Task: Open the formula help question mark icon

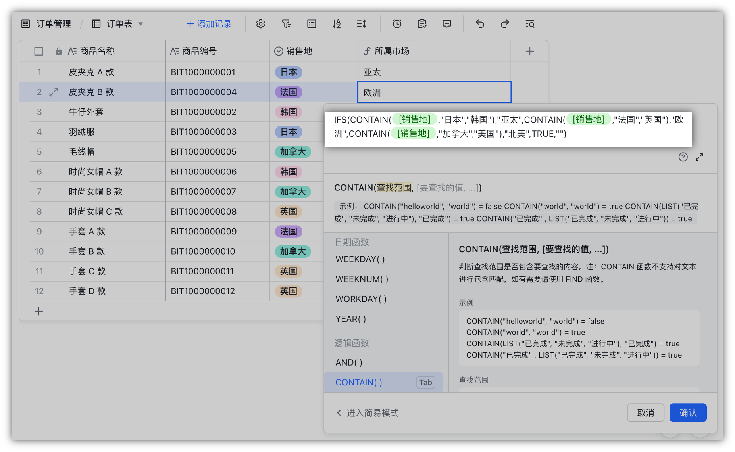Action: pos(683,157)
